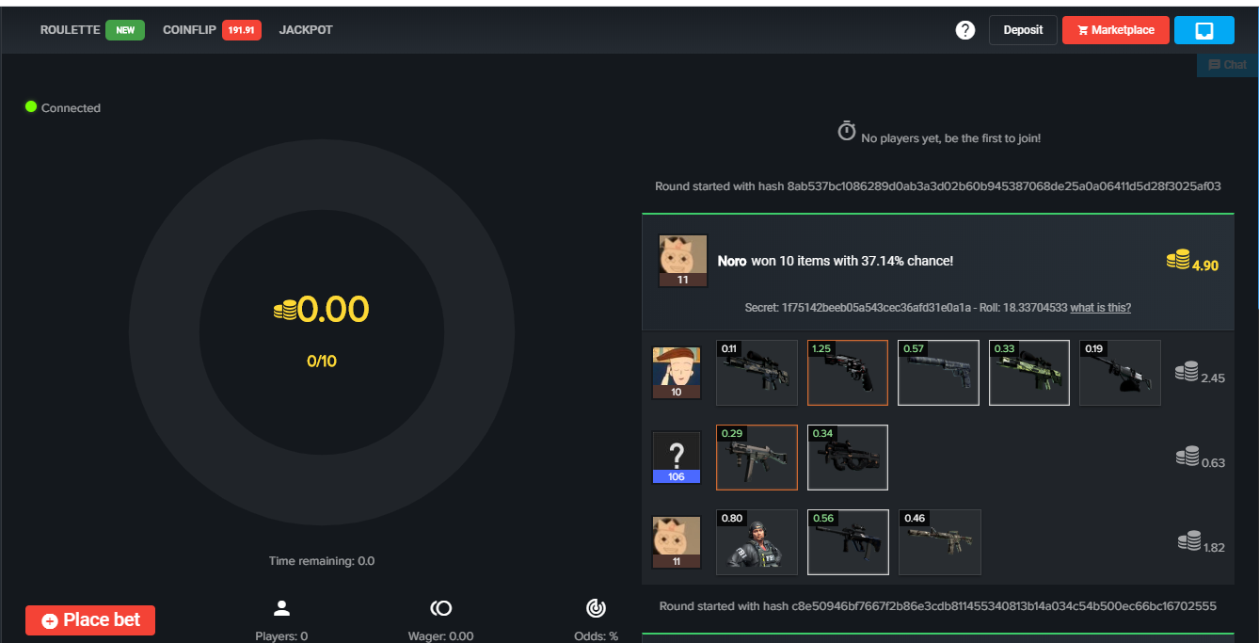Click the Deposit button

pyautogui.click(x=1023, y=30)
